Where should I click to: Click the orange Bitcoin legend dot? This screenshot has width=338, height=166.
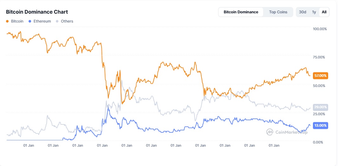point(7,21)
